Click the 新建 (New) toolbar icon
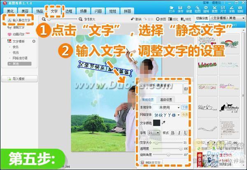247x170 pixels. coord(189,9)
